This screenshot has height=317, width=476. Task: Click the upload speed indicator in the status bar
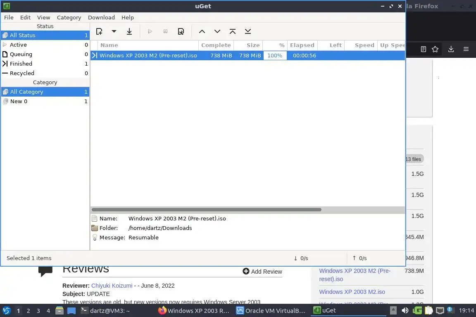(359, 258)
